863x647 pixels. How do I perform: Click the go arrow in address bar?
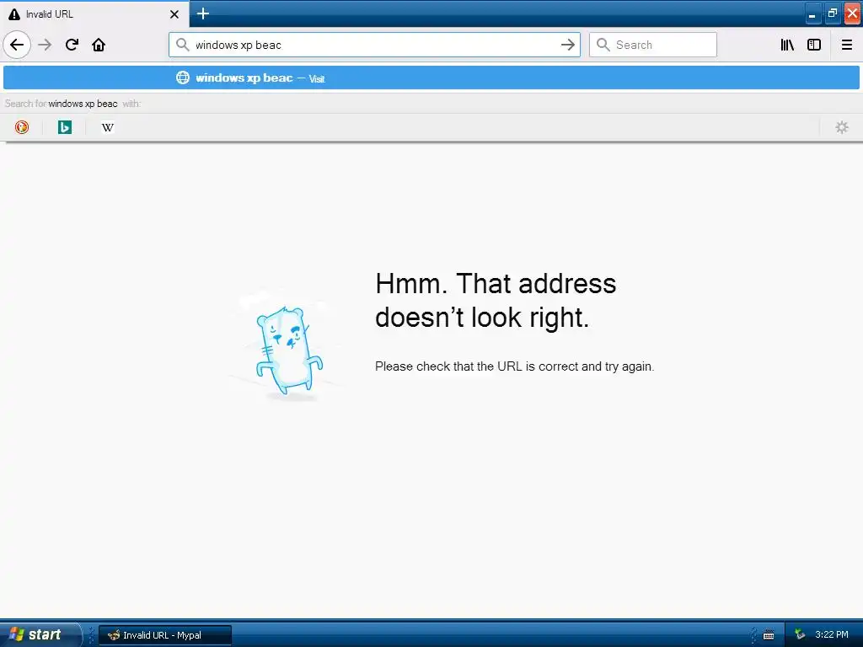click(x=567, y=45)
